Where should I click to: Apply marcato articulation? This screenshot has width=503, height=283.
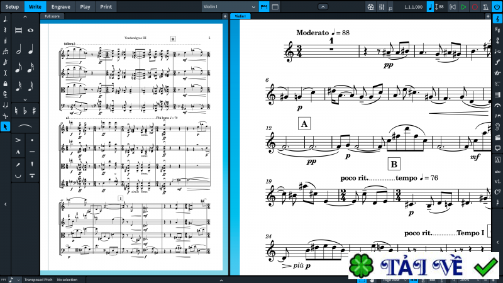[18, 152]
